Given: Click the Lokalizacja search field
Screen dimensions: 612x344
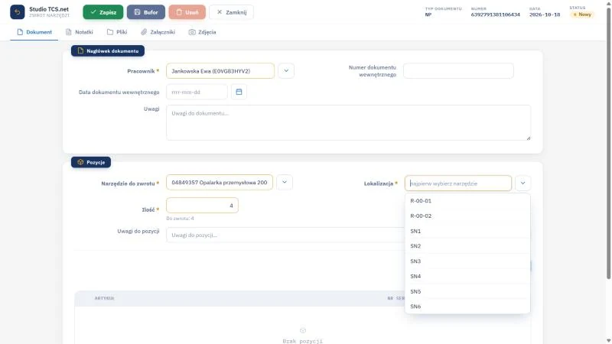Looking at the screenshot, I should click(x=458, y=183).
